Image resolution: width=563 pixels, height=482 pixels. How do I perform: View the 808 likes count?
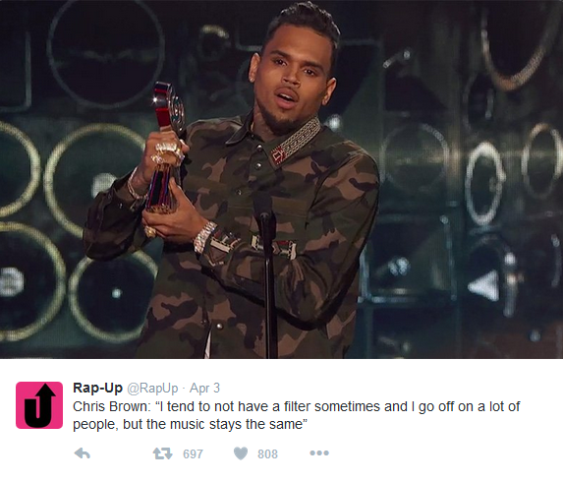(267, 453)
